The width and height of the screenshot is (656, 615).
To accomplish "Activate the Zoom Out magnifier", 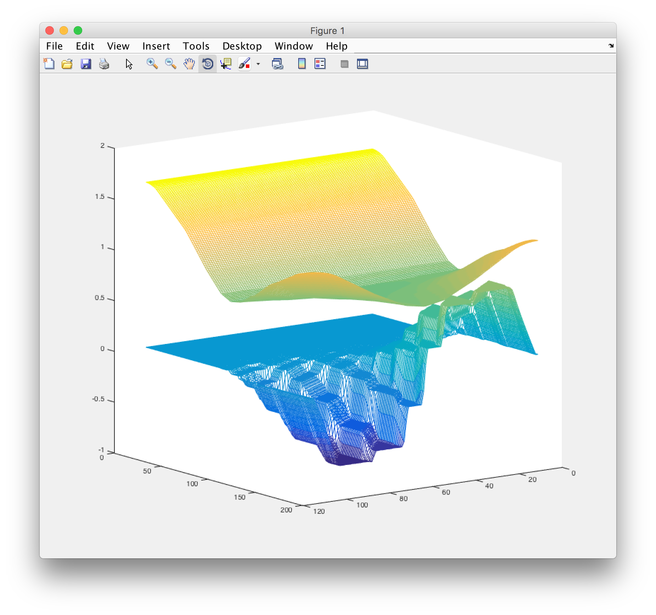I will pos(171,64).
